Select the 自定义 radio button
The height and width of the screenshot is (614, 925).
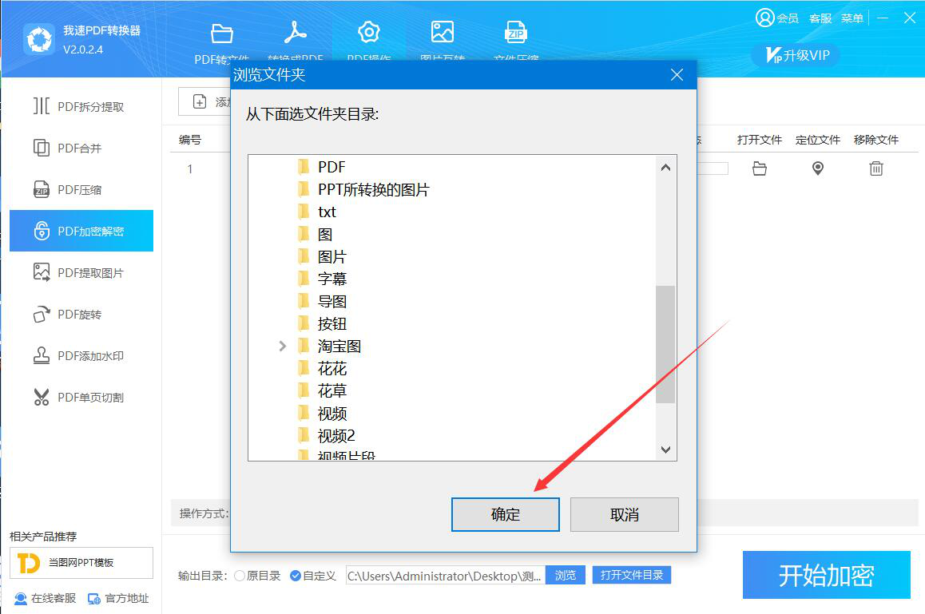pos(296,576)
